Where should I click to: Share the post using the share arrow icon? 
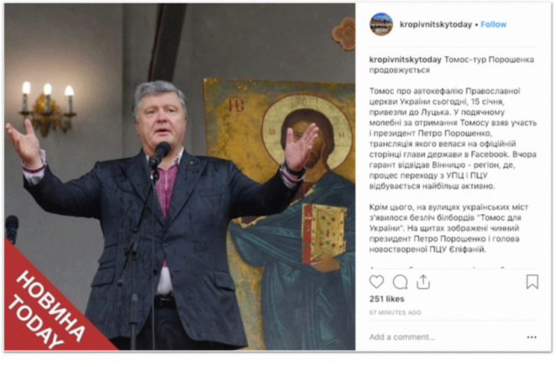tap(423, 282)
